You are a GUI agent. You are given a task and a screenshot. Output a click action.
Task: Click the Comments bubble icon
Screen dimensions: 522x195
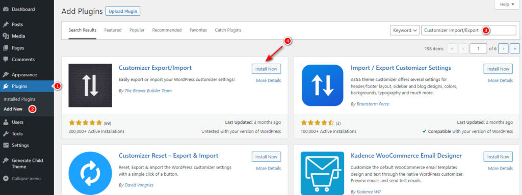point(5,60)
